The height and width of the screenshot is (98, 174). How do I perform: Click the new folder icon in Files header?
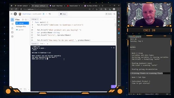26,20
